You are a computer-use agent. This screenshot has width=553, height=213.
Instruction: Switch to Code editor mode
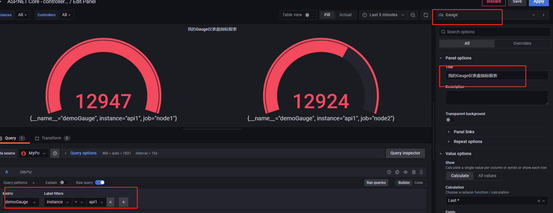(419, 183)
